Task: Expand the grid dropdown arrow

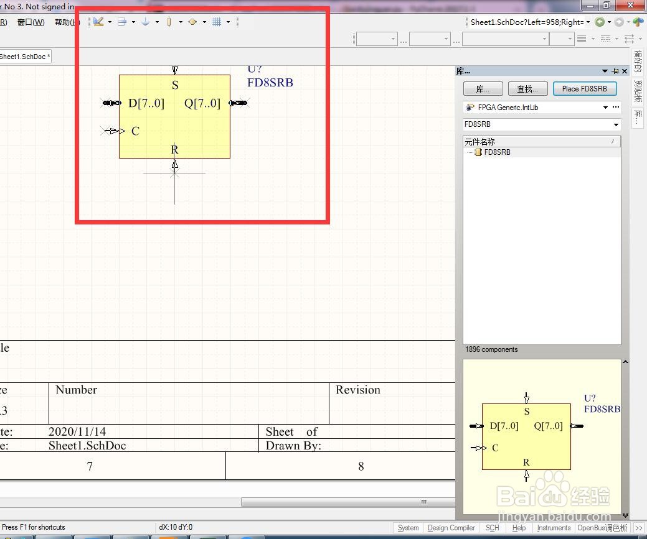Action: 228,22
